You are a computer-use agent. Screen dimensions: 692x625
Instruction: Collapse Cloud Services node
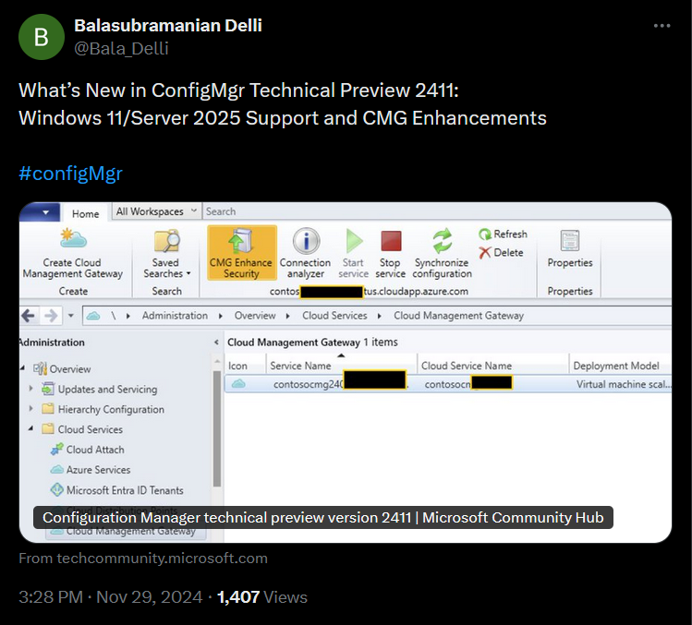click(30, 428)
